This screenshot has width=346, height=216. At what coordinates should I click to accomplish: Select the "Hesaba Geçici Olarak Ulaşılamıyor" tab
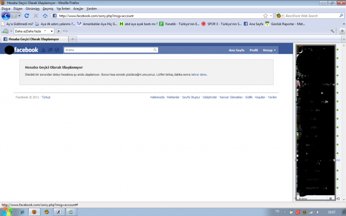[x=34, y=39]
